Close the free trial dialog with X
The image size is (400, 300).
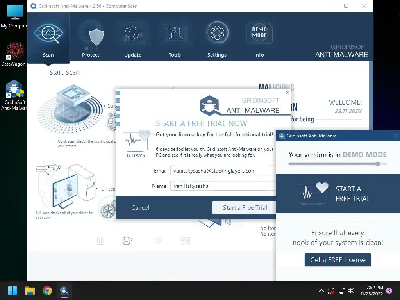coord(287,92)
